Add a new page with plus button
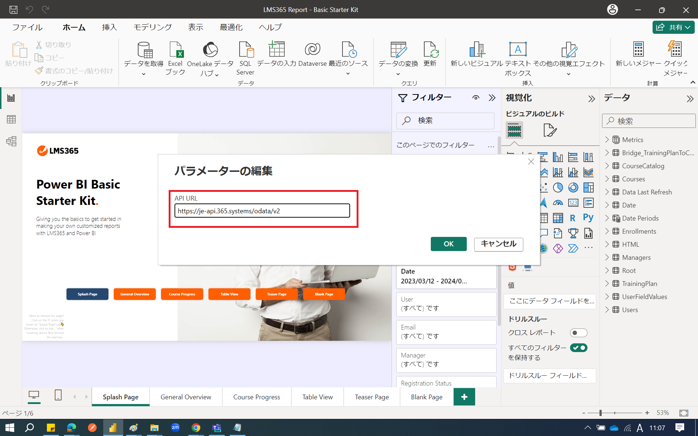 [464, 397]
